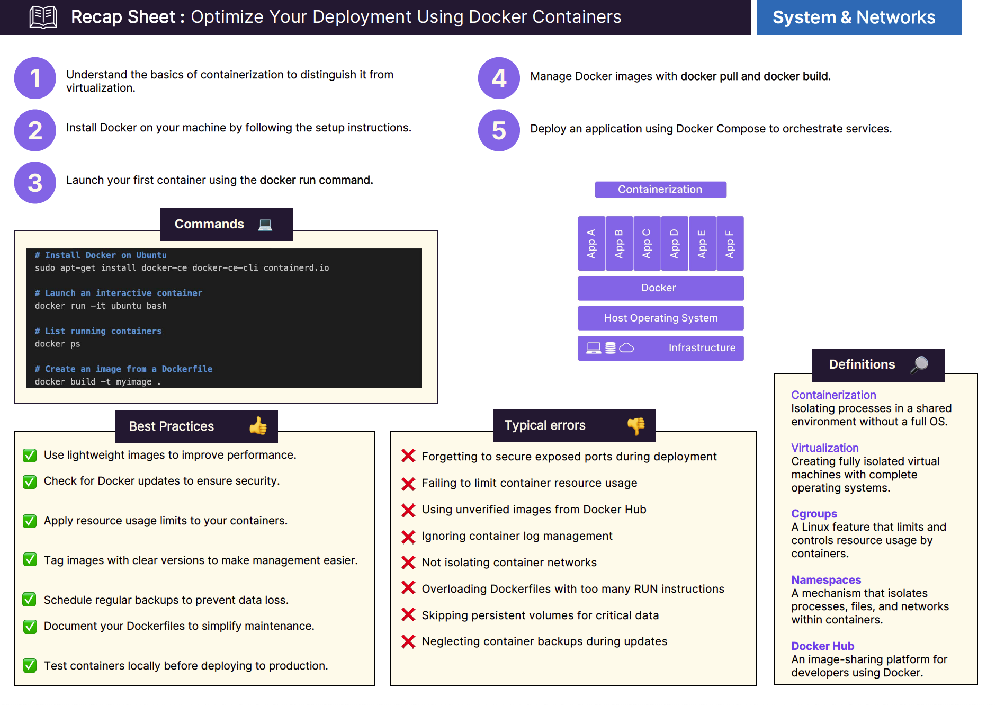Screen dimensions: 996x705
Task: Select the App A block in diagram
Action: tap(591, 244)
